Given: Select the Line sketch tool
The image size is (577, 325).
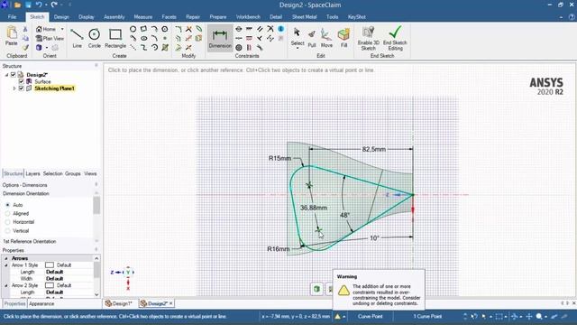Looking at the screenshot, I should tap(77, 38).
